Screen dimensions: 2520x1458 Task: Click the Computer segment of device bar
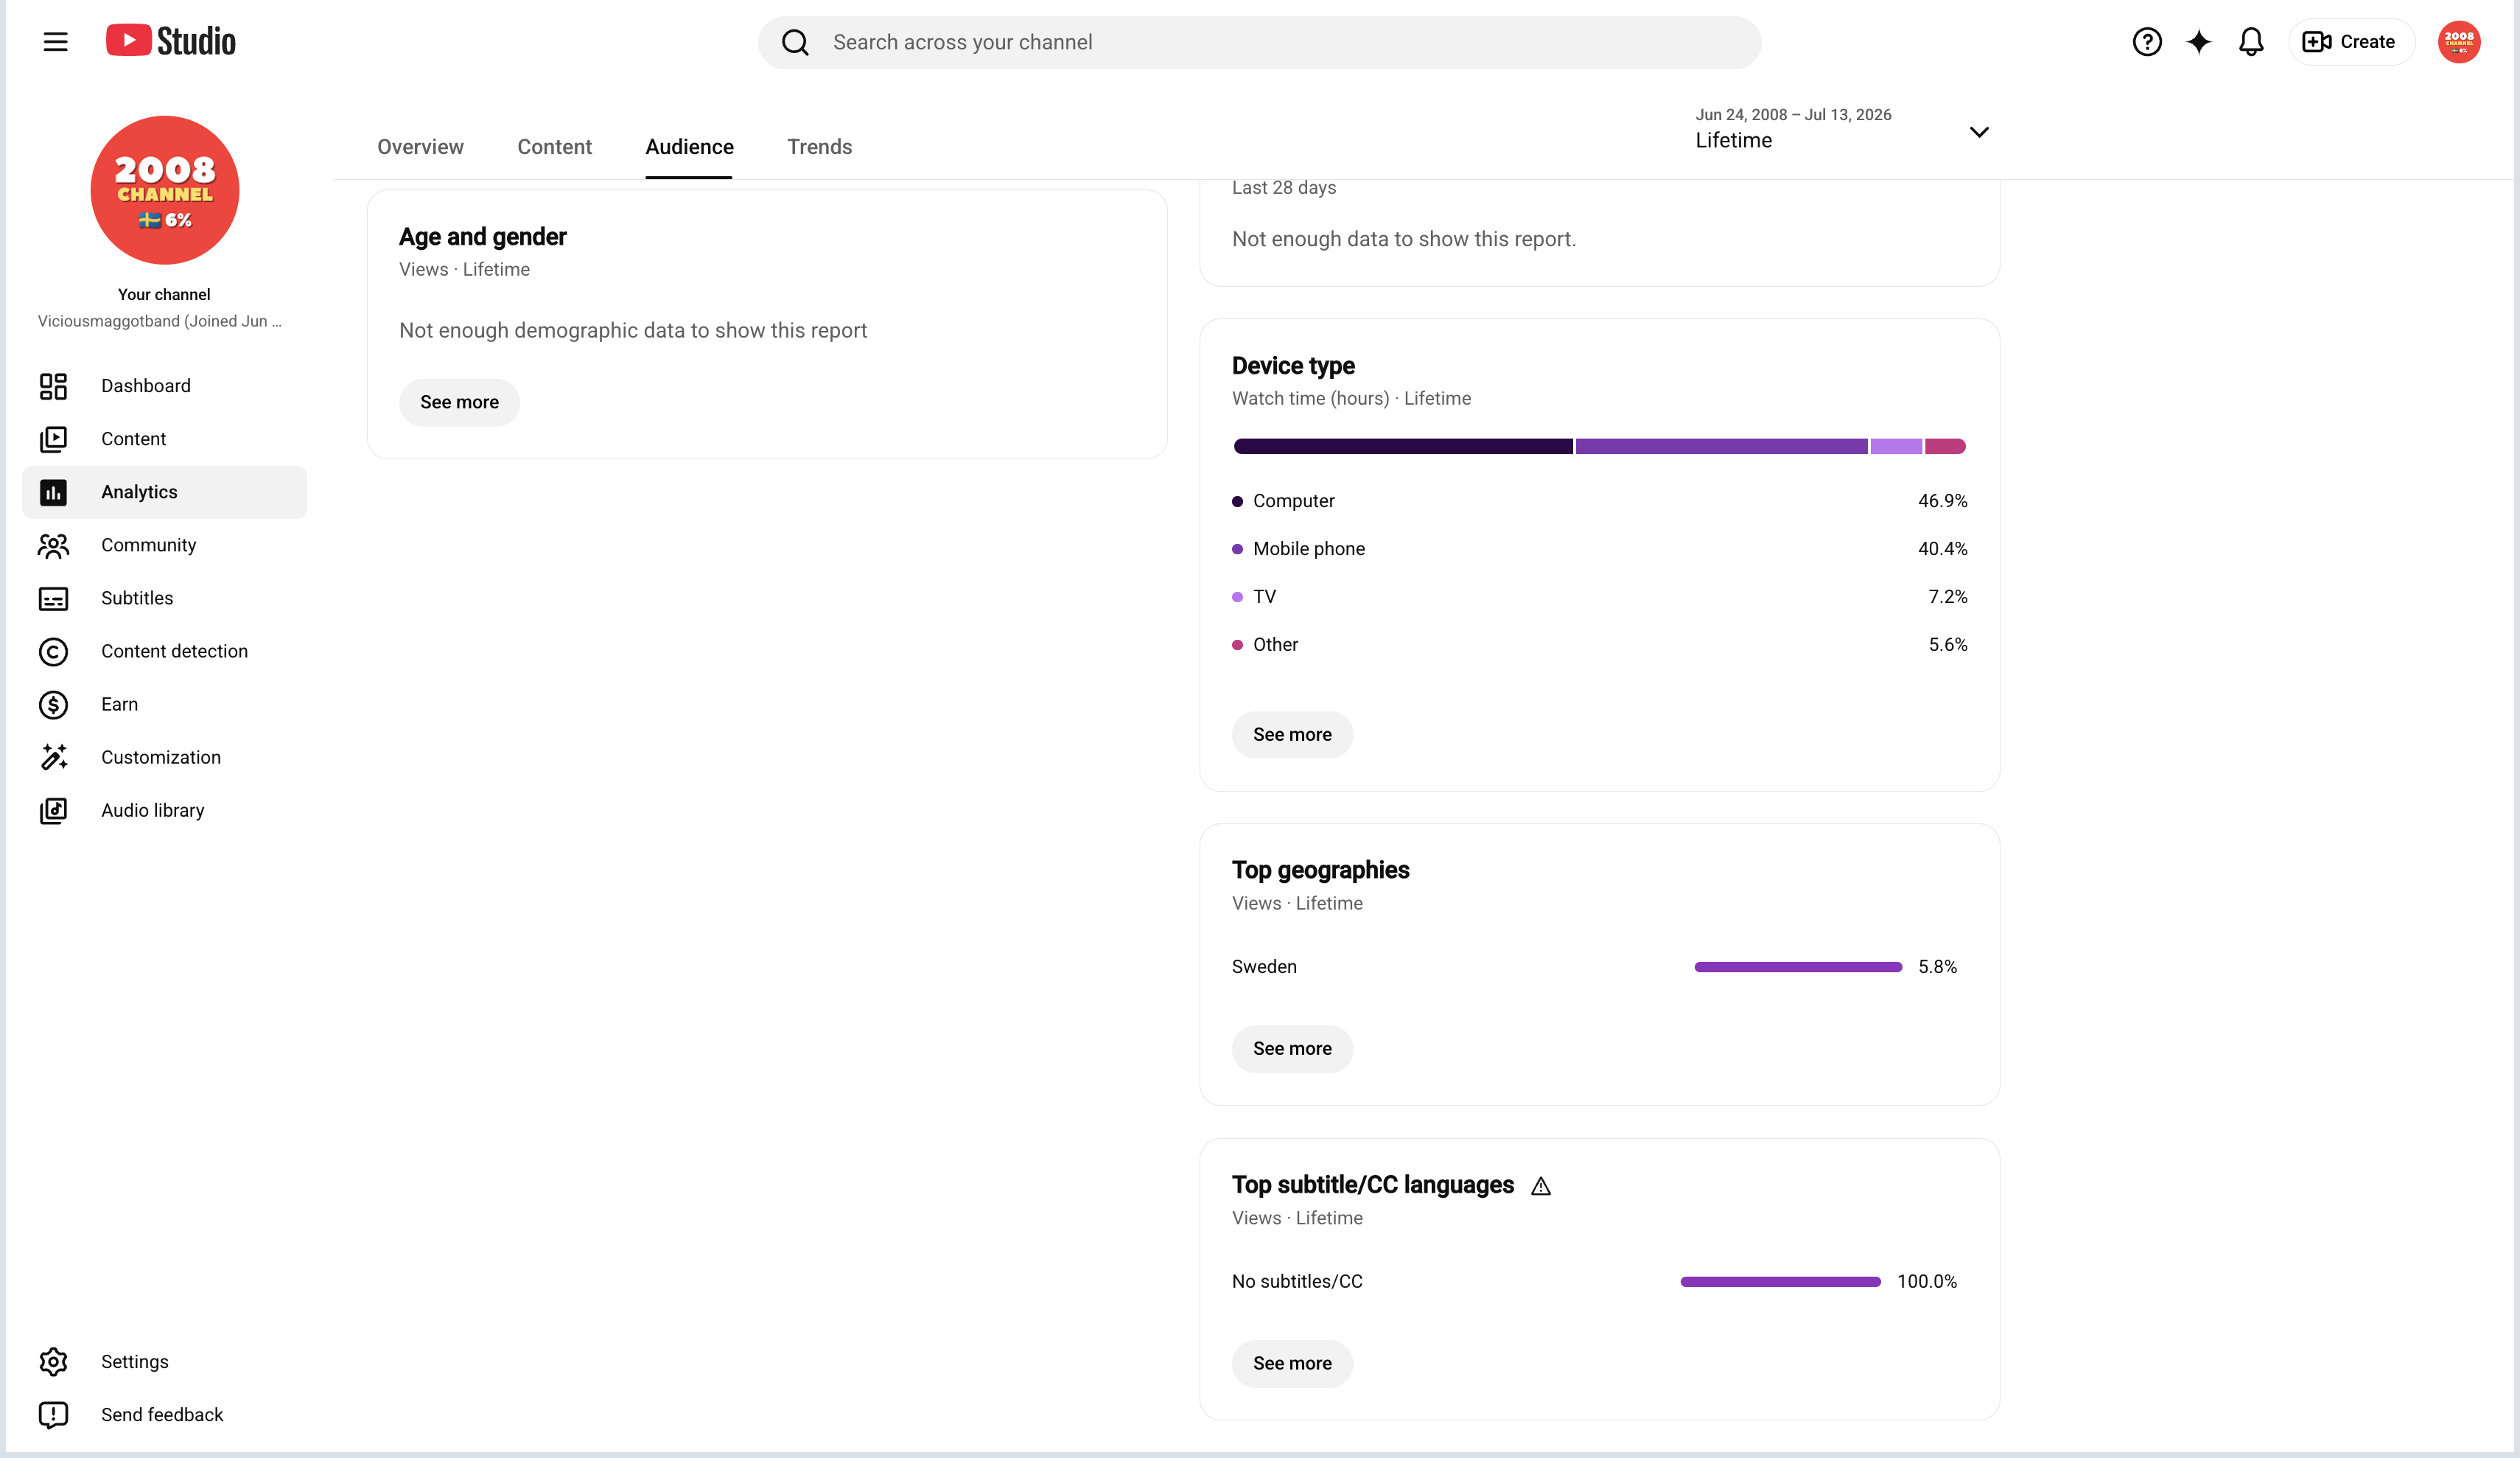click(1403, 446)
